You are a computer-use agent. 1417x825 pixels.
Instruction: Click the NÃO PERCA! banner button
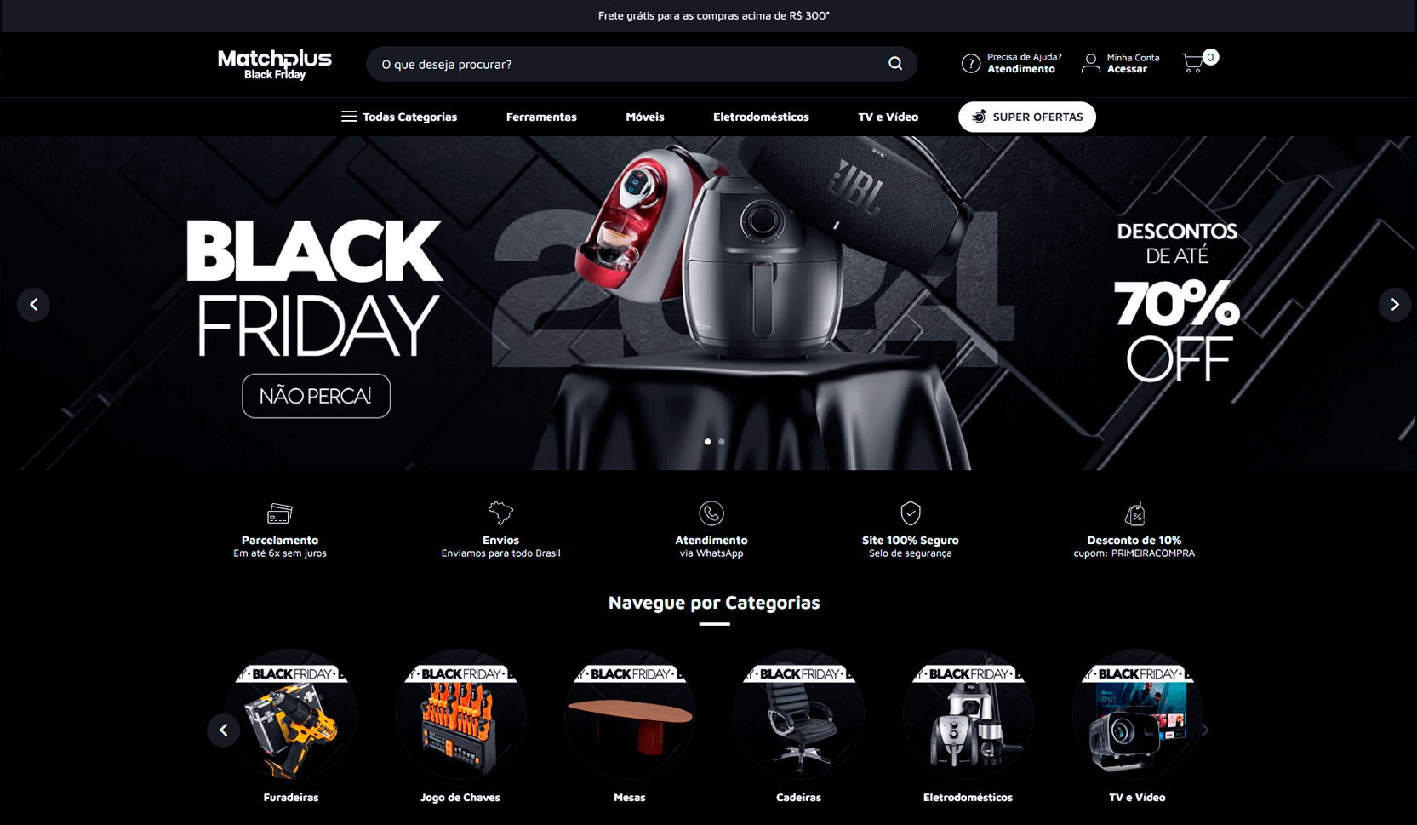click(316, 396)
